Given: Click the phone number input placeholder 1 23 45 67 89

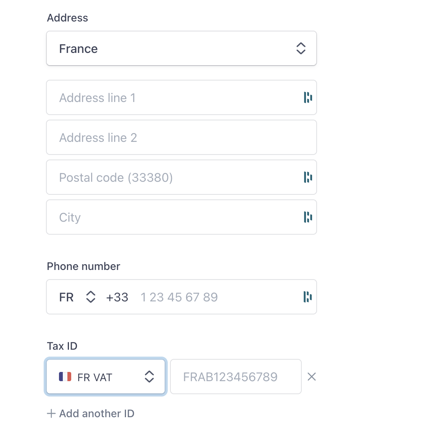Looking at the screenshot, I should point(179,297).
